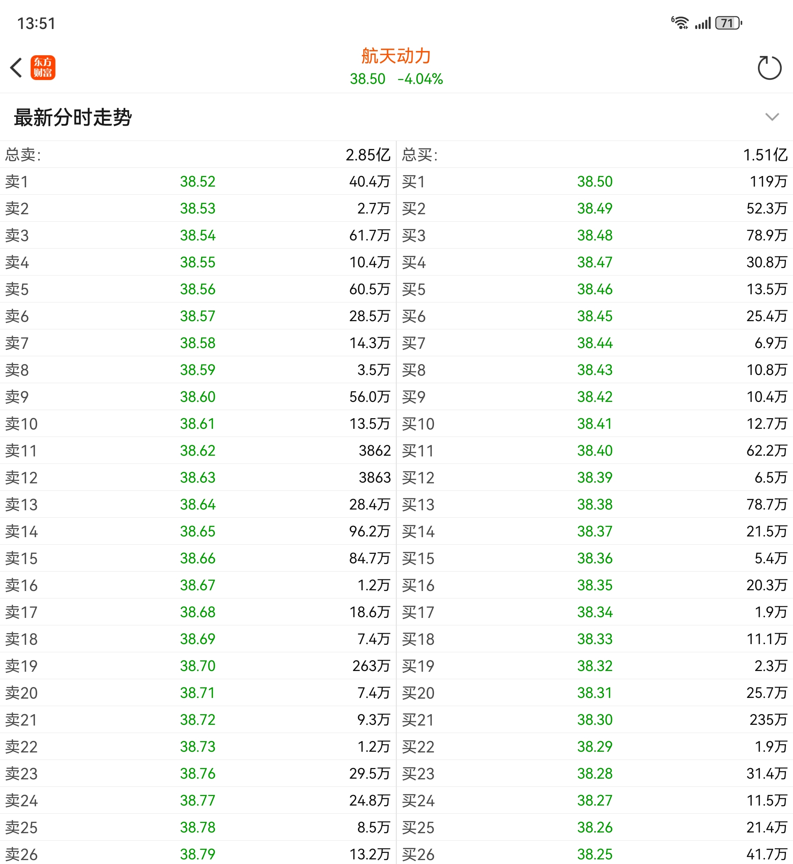Select the 买21 row at 38.30
Screen dimensions: 793x864
tap(594, 720)
